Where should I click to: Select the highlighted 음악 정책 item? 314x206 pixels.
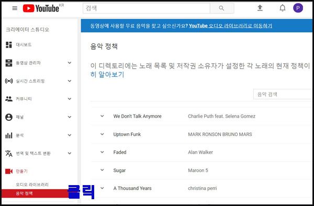click(x=35, y=193)
